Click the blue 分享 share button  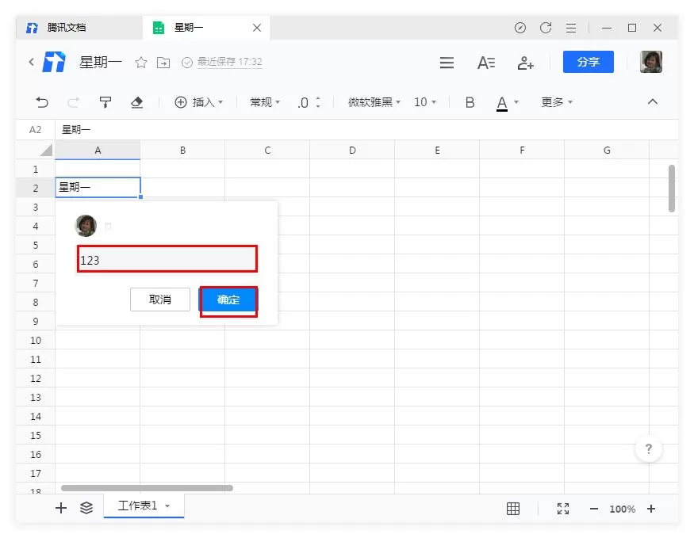pyautogui.click(x=589, y=62)
